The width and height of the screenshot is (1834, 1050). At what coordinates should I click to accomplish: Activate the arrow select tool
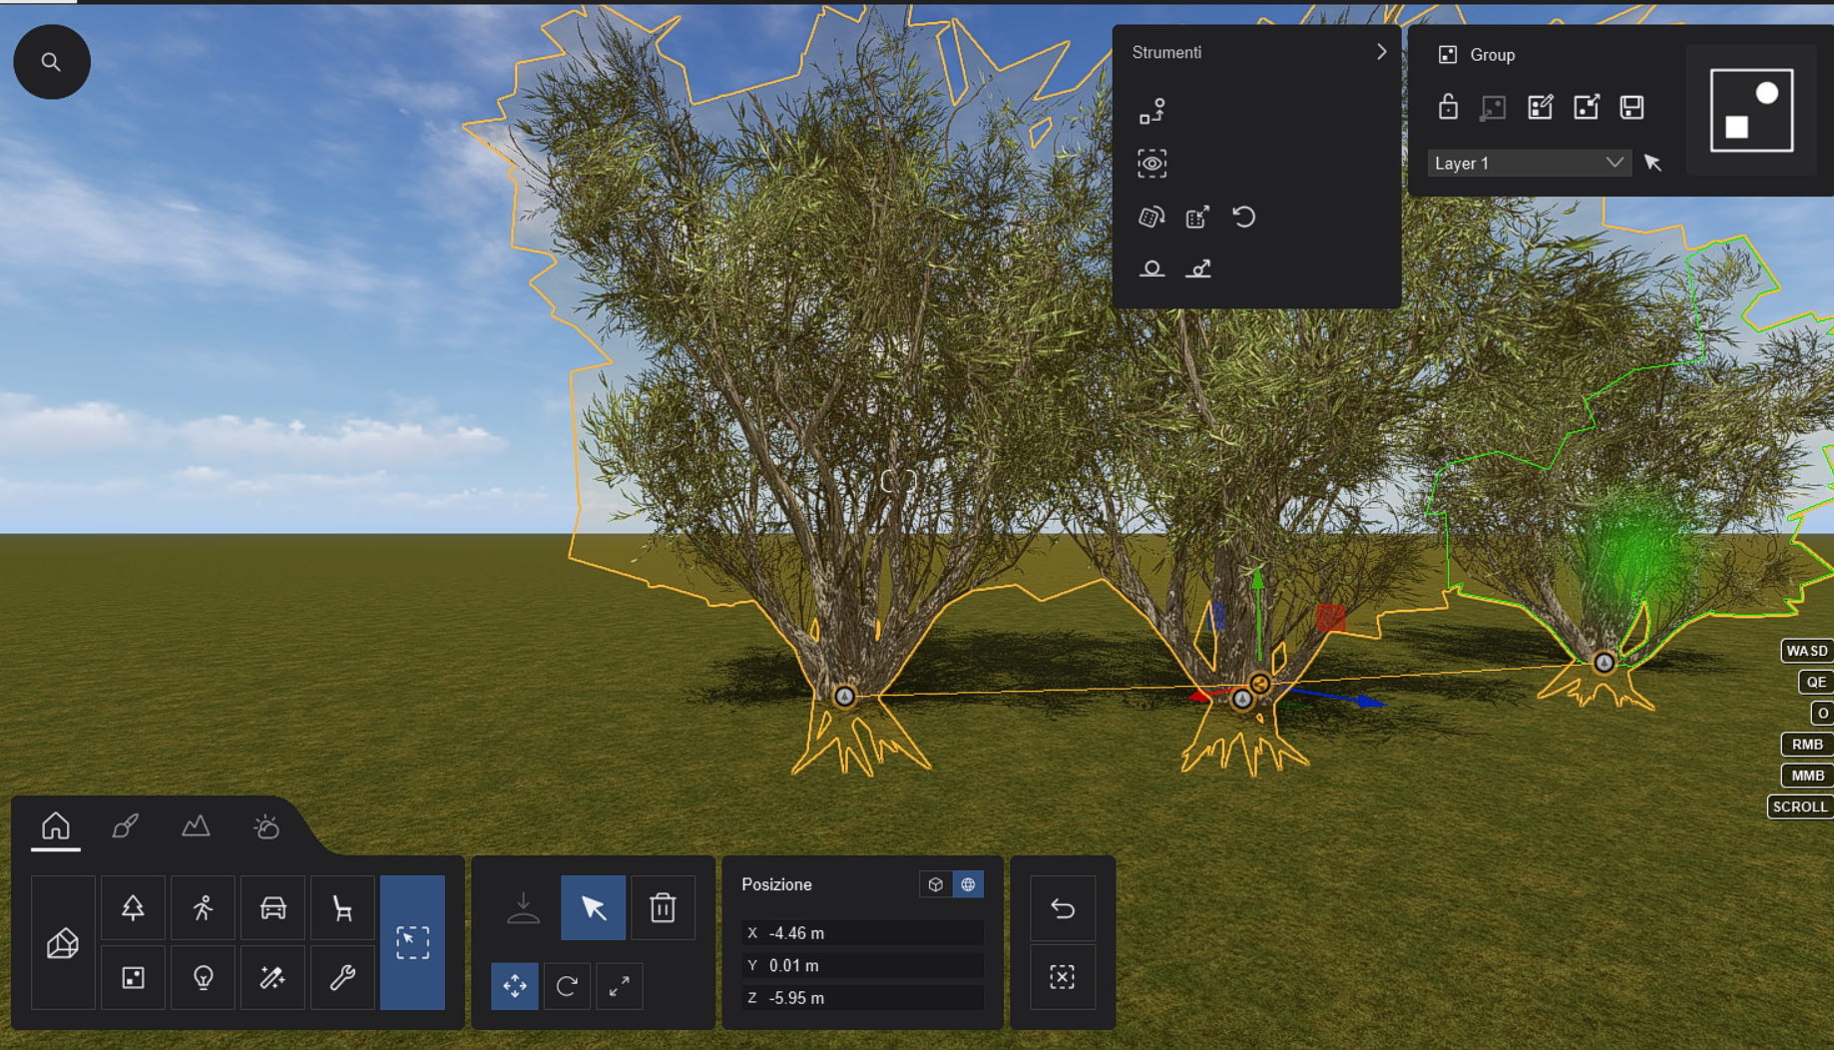593,907
